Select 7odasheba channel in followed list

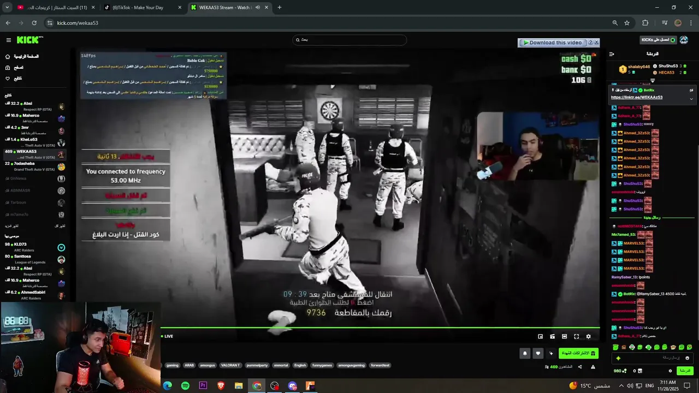click(x=35, y=166)
